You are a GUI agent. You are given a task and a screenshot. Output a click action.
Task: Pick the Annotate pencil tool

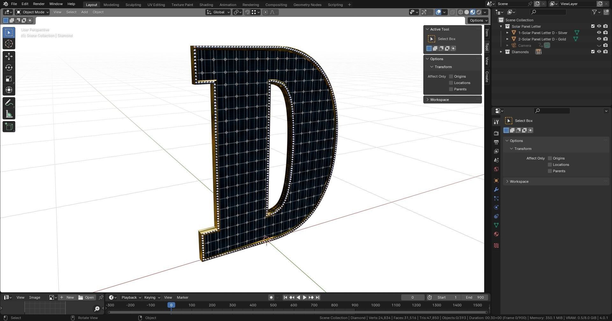(x=9, y=103)
